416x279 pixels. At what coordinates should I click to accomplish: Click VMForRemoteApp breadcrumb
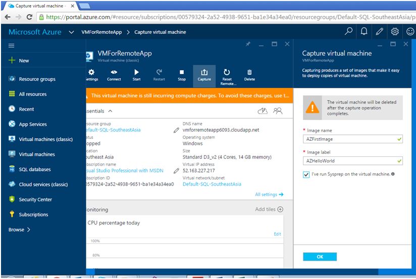pyautogui.click(x=101, y=32)
